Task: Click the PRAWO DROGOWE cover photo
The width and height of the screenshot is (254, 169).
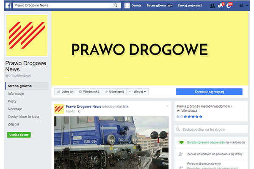Action: (x=150, y=48)
